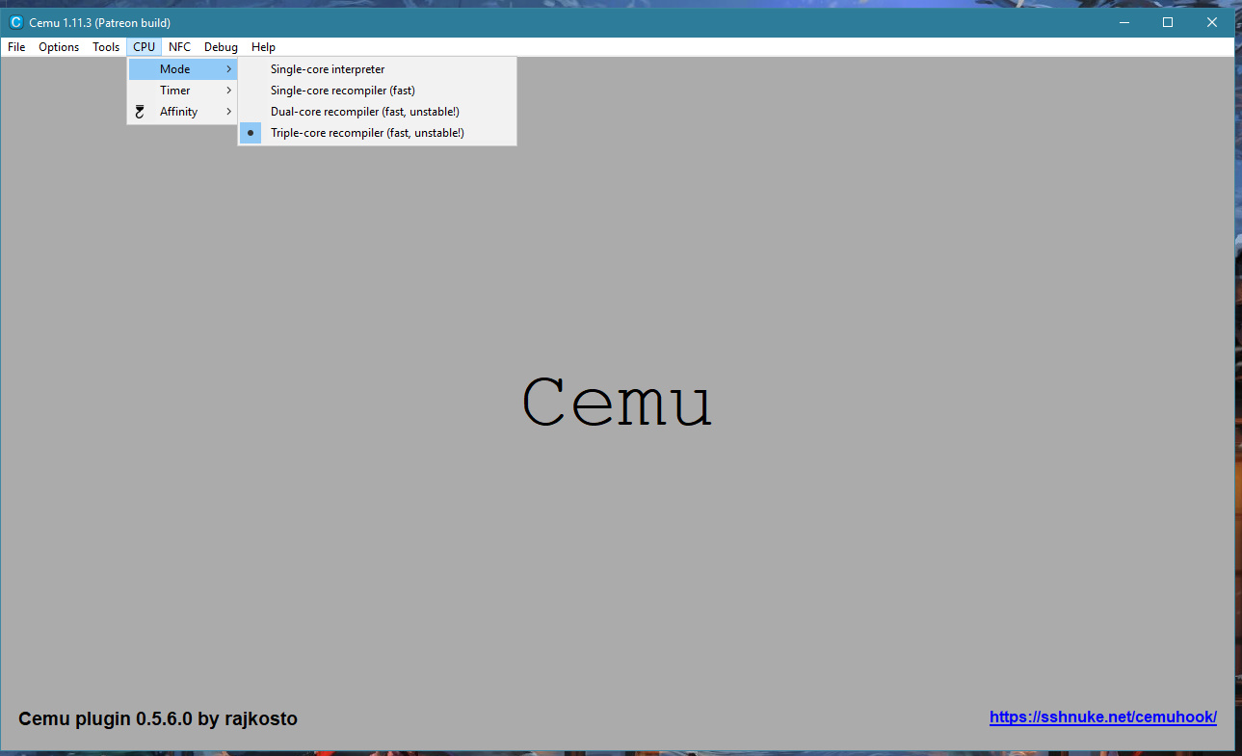Close the Cemu window
The height and width of the screenshot is (756, 1242).
point(1212,22)
